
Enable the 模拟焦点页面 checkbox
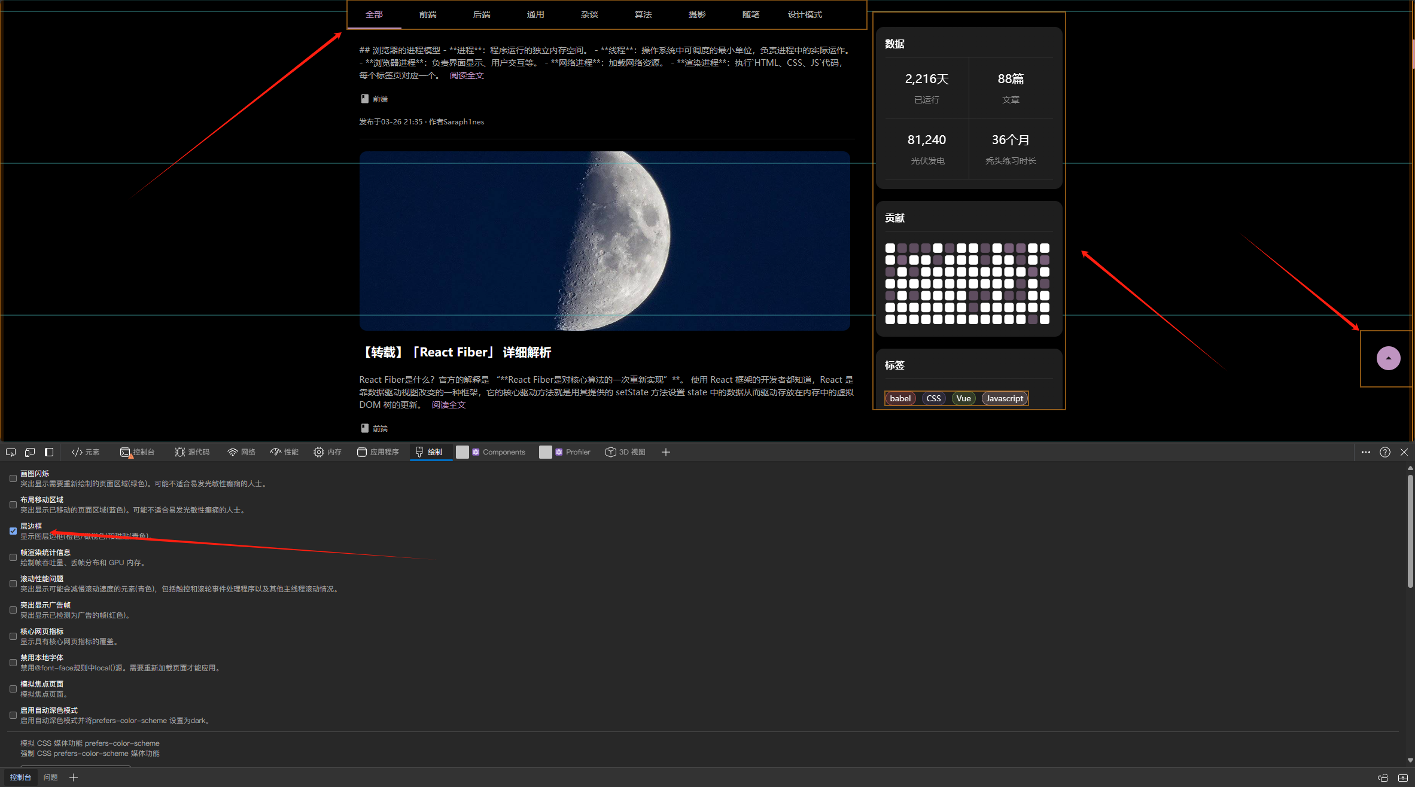[x=13, y=689]
